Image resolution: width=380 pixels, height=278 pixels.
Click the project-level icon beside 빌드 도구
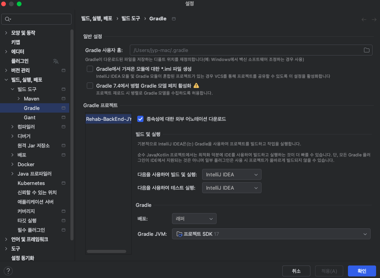[x=63, y=89]
